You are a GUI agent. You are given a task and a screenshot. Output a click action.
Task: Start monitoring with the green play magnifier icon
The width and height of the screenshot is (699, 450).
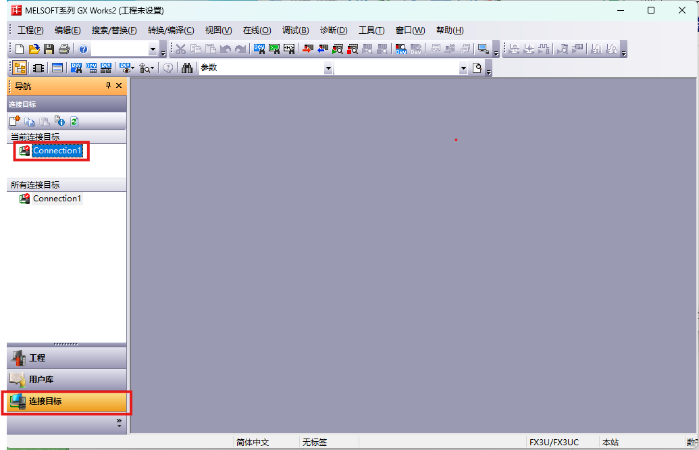pyautogui.click(x=338, y=49)
